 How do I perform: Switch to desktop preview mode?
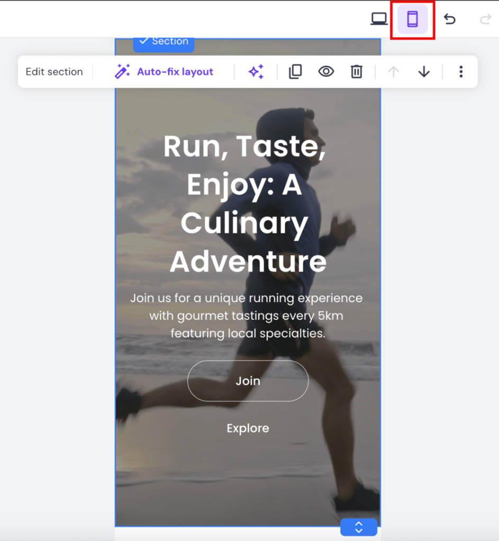coord(380,19)
